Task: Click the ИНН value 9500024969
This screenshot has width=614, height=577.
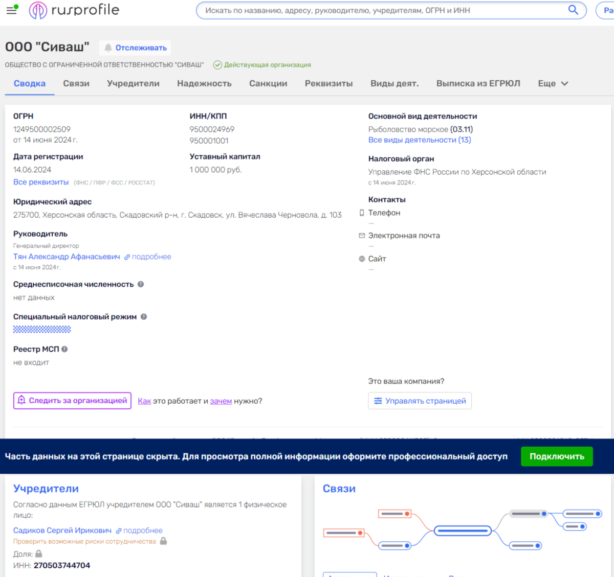Action: (212, 129)
